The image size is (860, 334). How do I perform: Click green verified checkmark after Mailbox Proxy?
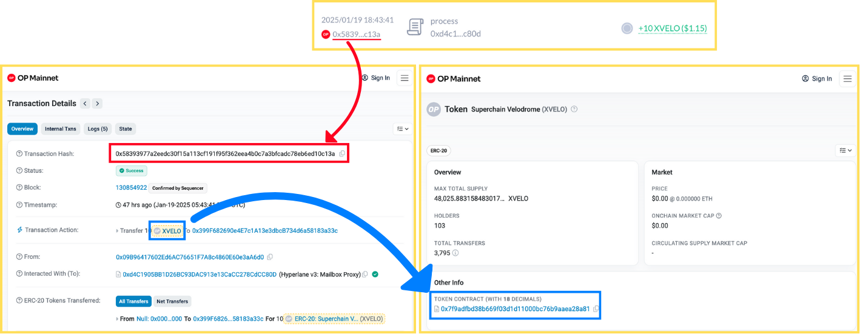[x=375, y=275]
